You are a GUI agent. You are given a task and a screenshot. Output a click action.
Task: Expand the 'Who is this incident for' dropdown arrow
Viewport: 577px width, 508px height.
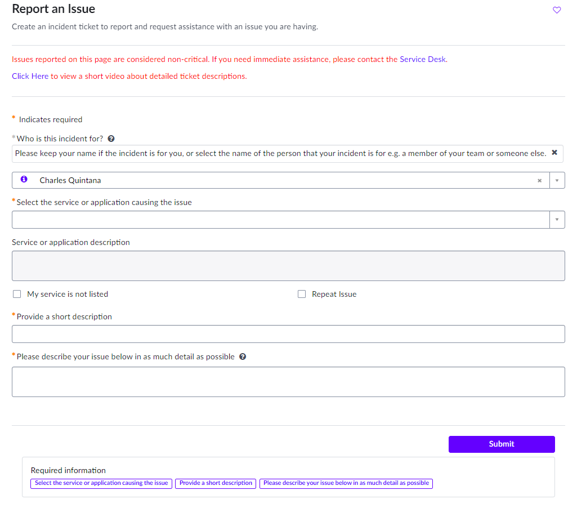click(557, 180)
